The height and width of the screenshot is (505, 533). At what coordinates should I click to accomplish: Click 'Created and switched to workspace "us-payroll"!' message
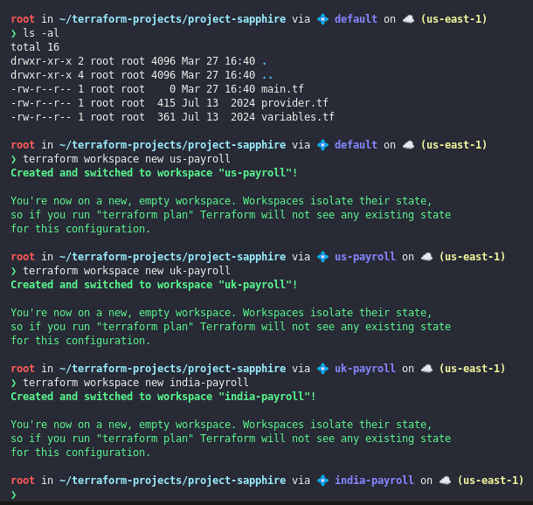pos(154,173)
